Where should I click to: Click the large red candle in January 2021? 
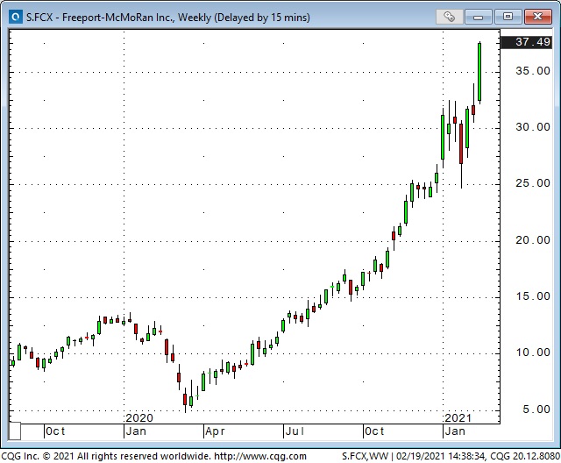461,144
